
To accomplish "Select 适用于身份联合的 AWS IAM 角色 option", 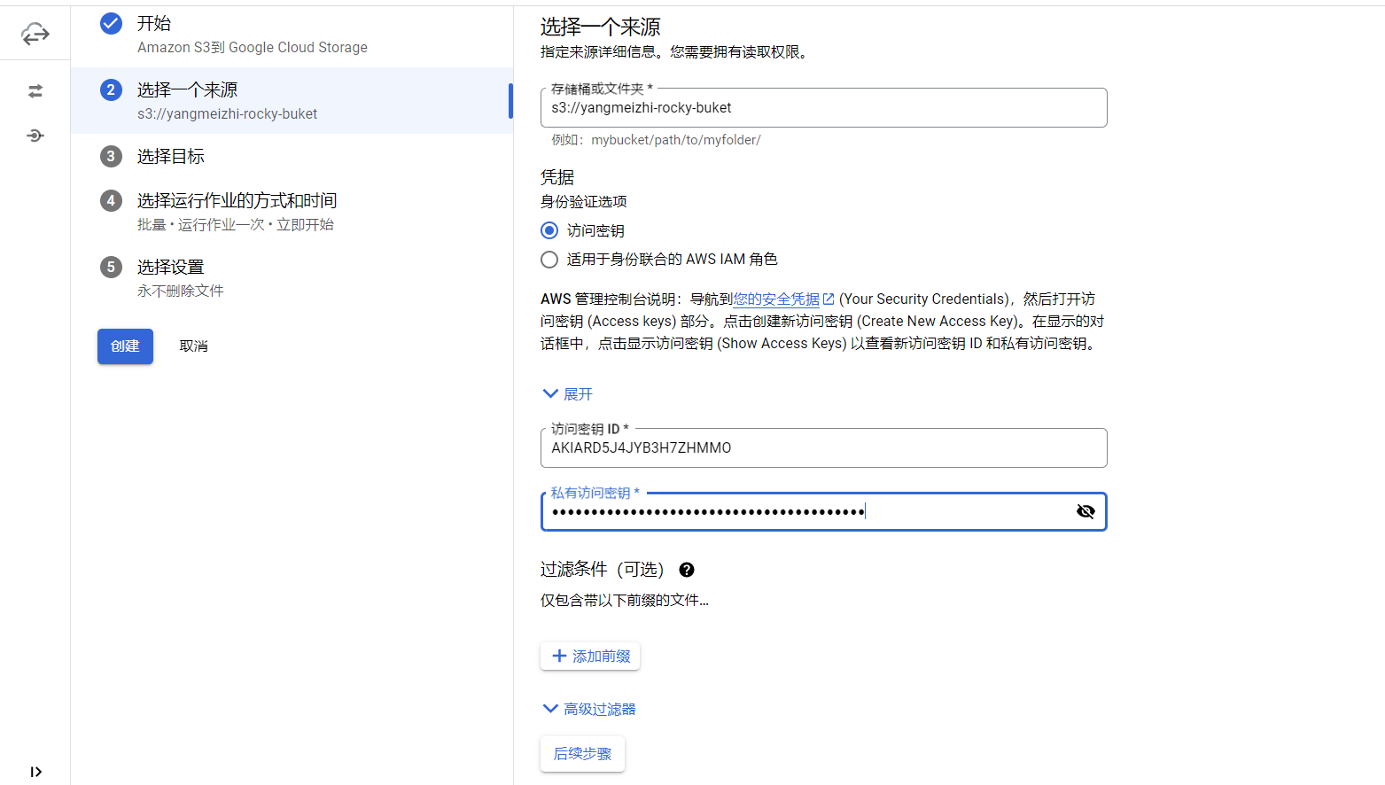I will pyautogui.click(x=549, y=260).
